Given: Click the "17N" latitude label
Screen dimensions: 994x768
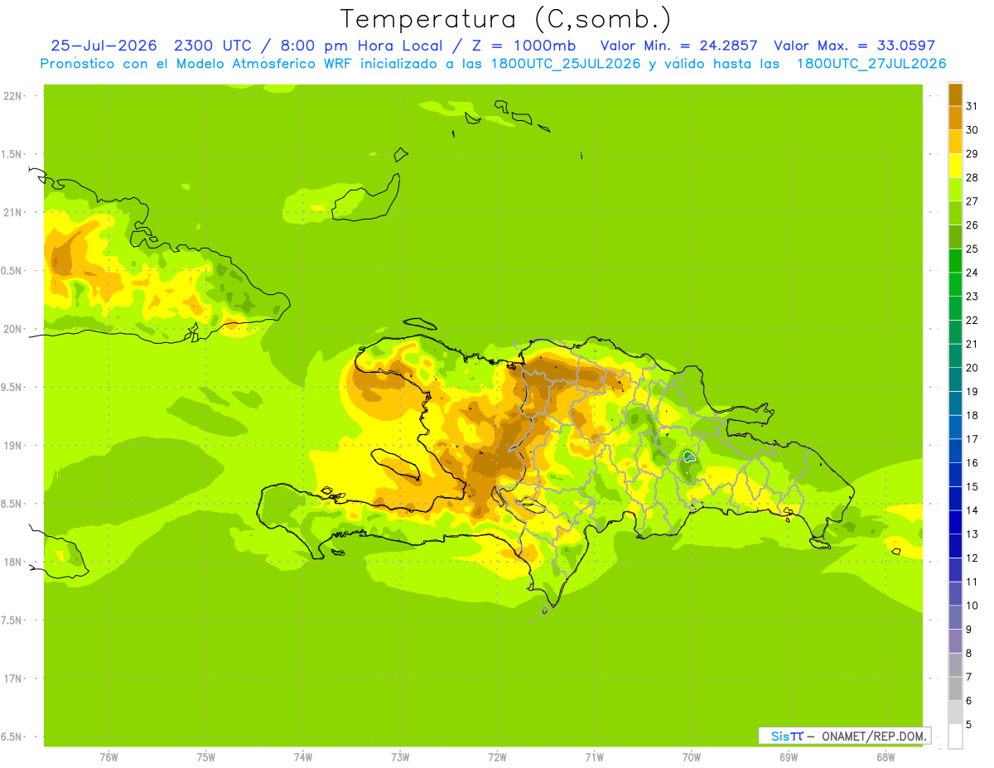Looking at the screenshot, I should click(13, 679).
